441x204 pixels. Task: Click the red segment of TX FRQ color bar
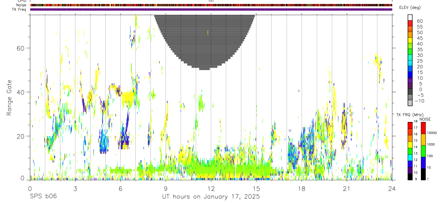point(410,126)
